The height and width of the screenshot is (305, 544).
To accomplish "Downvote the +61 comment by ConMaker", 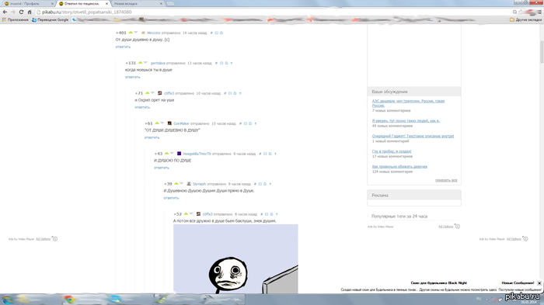I will (162, 123).
